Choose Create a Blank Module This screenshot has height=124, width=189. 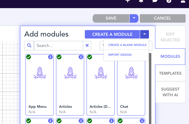(127, 45)
